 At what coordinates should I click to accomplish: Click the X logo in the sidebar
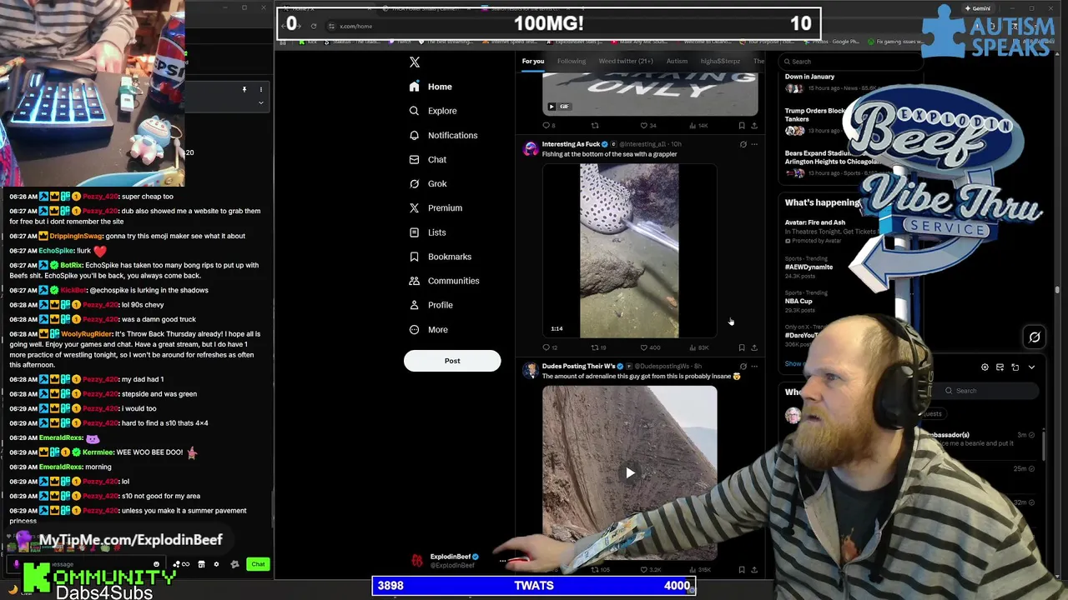point(414,62)
